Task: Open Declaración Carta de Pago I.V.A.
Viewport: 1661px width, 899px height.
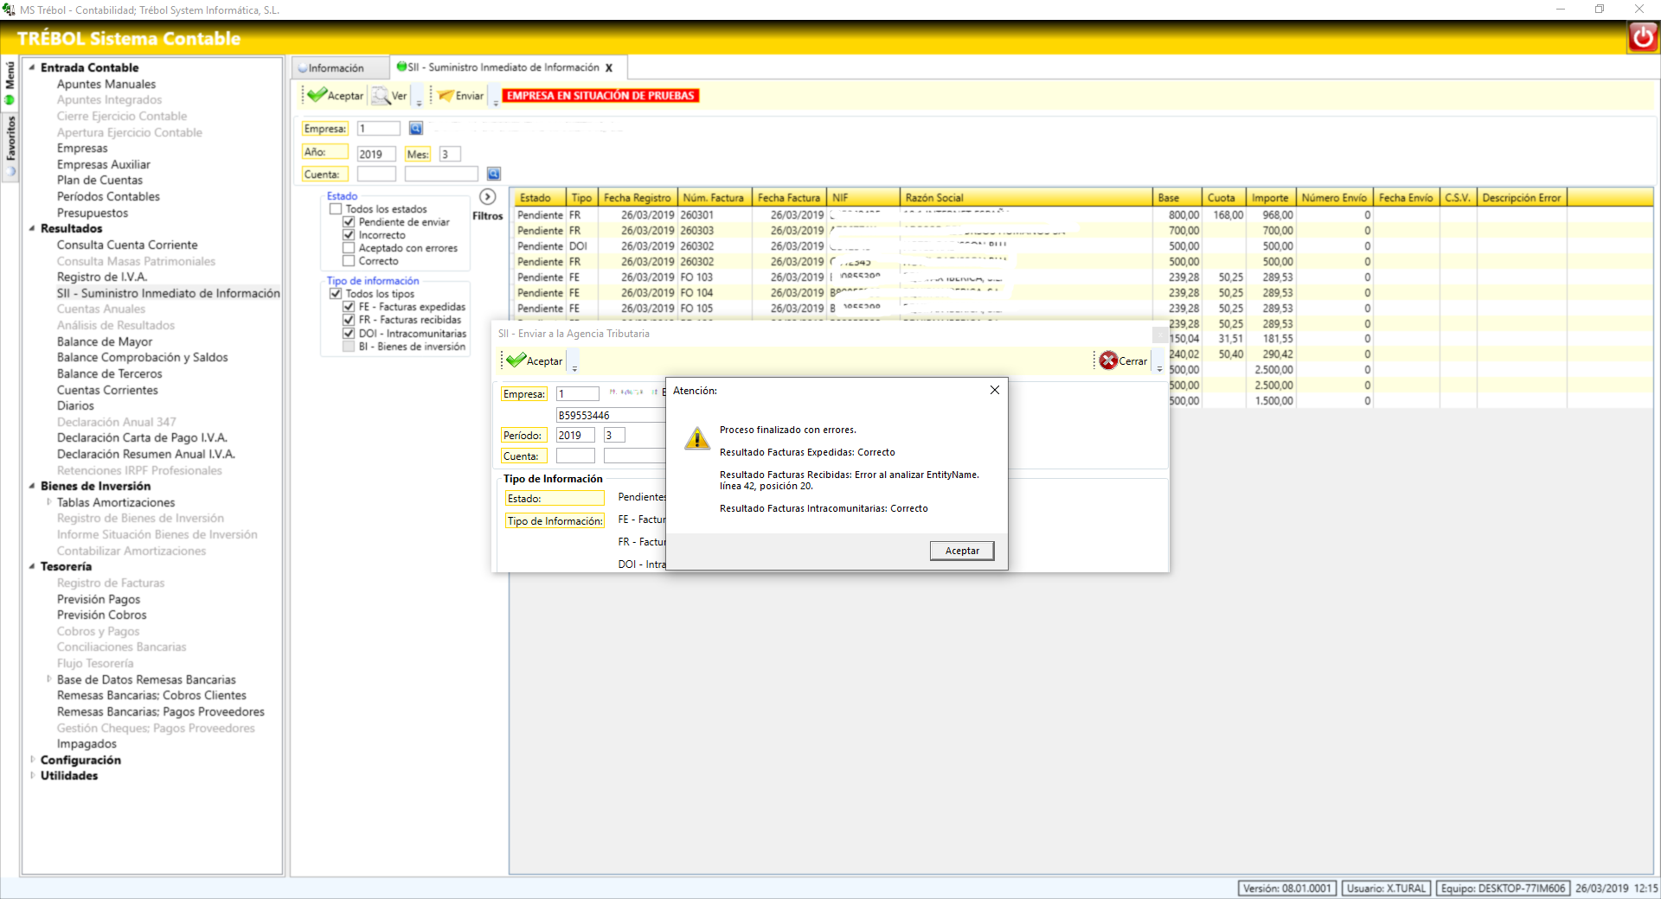Action: [x=142, y=437]
